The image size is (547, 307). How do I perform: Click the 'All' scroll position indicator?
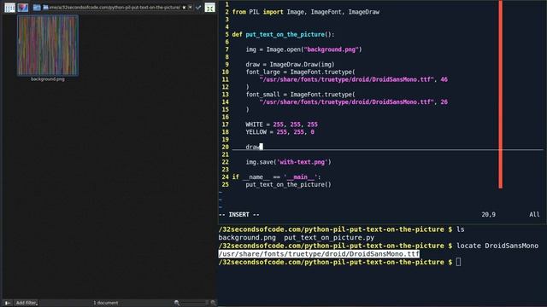click(x=534, y=214)
